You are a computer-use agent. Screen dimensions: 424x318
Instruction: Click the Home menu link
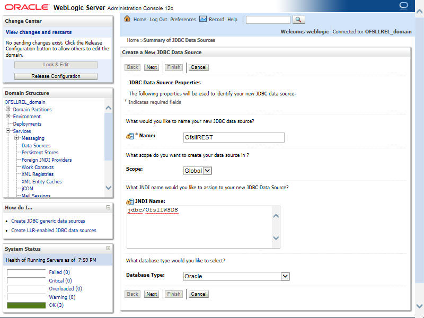(140, 20)
